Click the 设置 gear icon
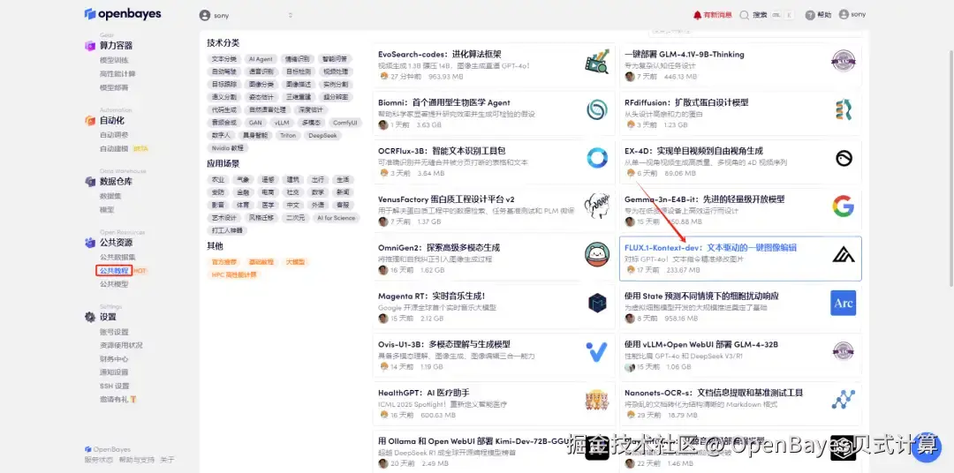The width and height of the screenshot is (954, 473). 90,317
